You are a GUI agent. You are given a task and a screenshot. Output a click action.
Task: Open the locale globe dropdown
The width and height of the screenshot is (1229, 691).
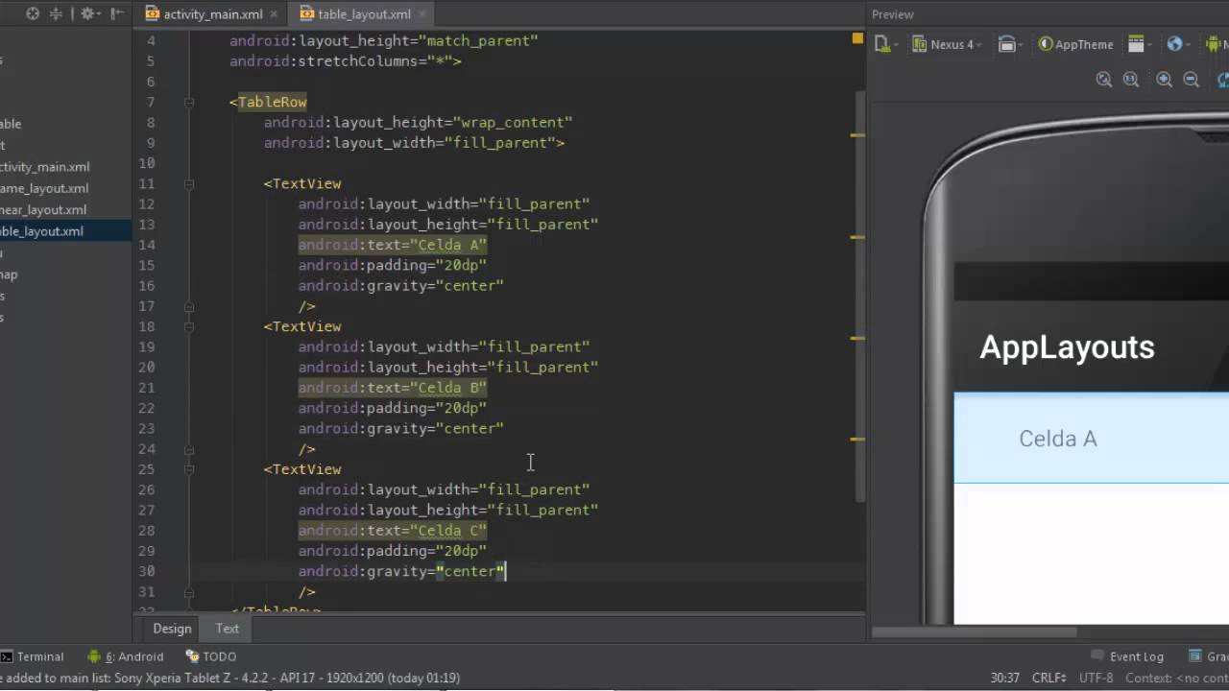tap(1177, 44)
